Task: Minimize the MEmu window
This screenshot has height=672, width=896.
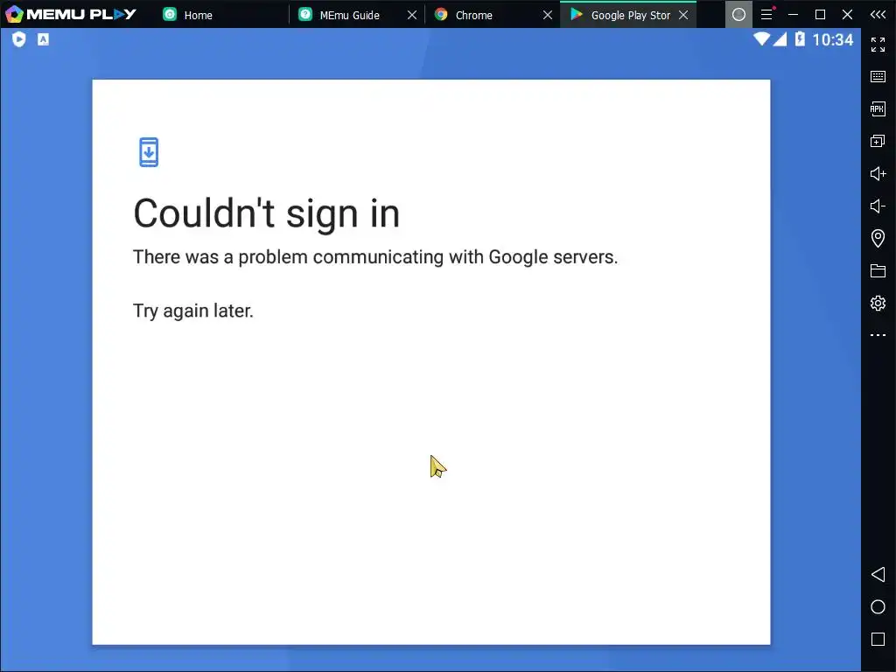Action: click(793, 14)
